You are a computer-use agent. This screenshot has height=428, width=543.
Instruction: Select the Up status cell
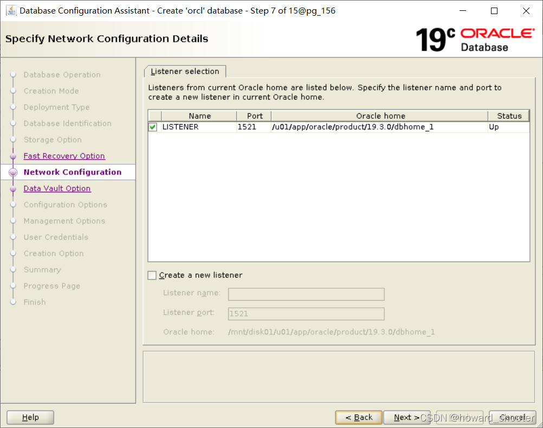(x=509, y=127)
